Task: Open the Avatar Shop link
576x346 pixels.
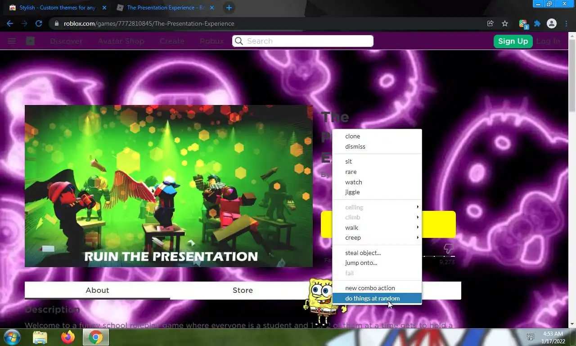Action: pos(121,41)
